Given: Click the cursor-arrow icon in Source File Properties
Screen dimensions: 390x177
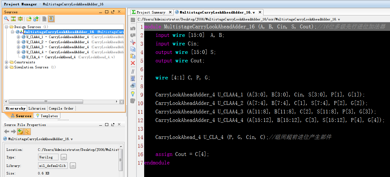Looking at the screenshot, I should pos(27,132).
